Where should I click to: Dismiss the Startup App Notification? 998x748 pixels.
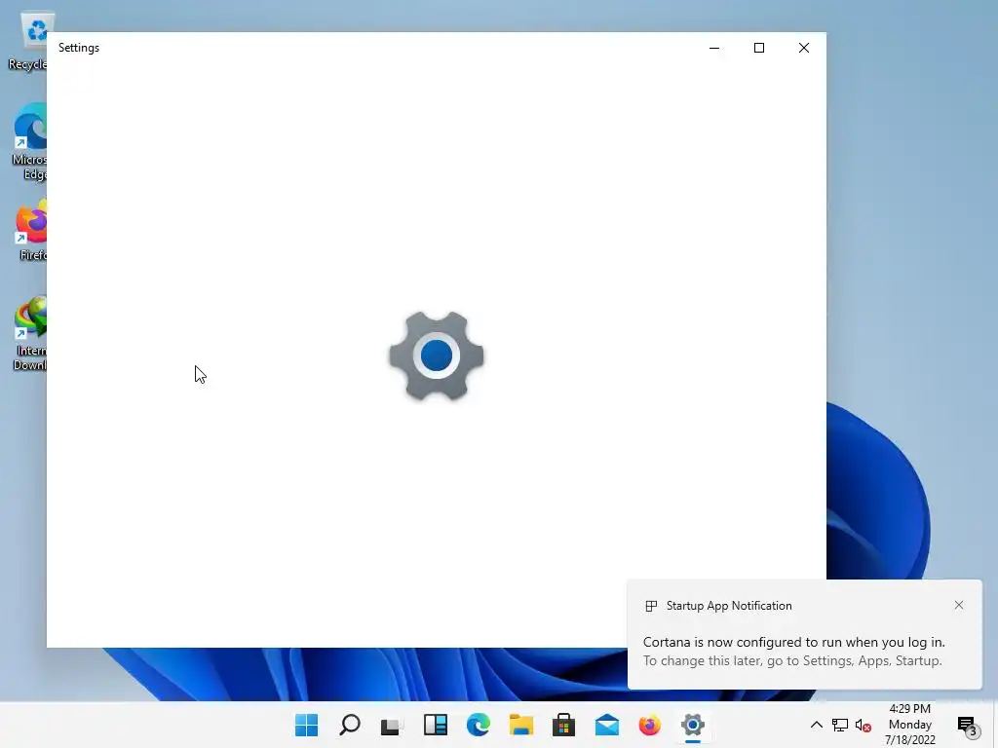coord(959,605)
